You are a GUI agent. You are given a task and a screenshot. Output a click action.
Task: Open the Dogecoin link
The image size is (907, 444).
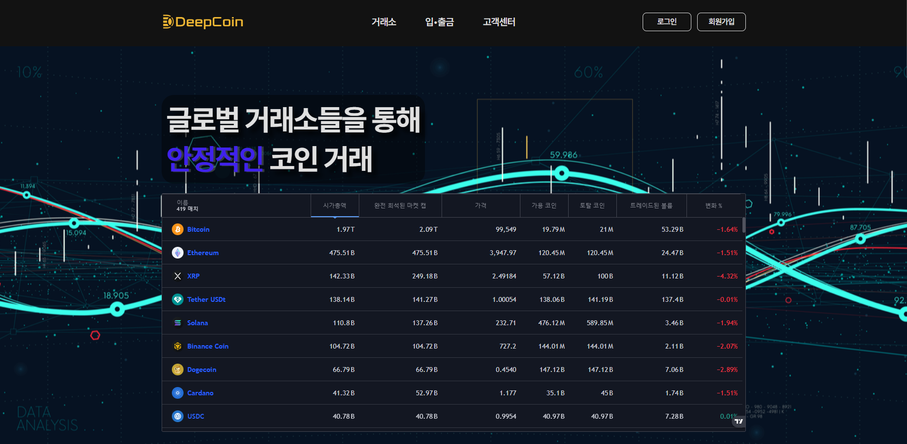pos(202,370)
